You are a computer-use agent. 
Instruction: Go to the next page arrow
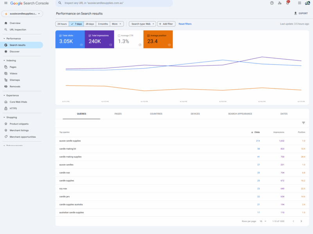click(x=301, y=221)
